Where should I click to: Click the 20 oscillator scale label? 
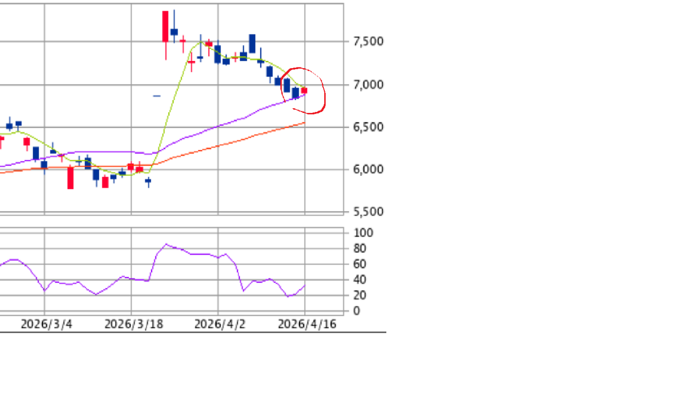360,296
